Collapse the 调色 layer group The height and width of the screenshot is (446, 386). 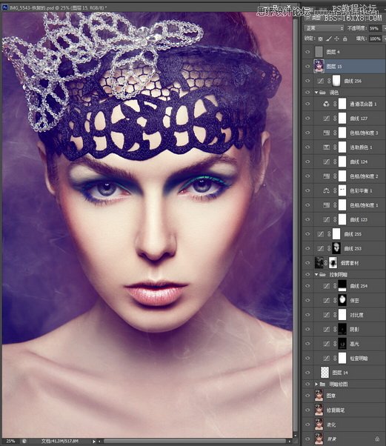tap(316, 93)
